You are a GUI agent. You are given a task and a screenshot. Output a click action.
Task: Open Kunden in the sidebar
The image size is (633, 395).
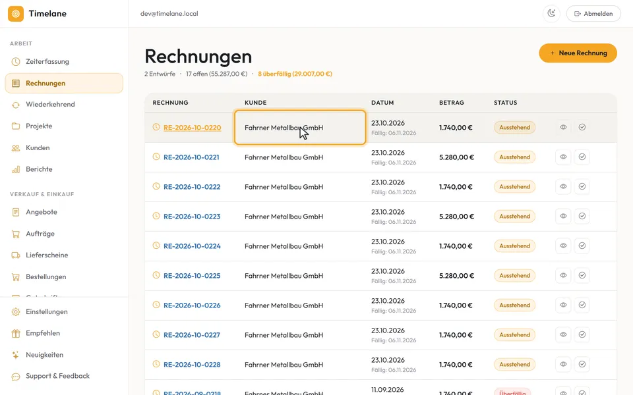tap(64, 148)
